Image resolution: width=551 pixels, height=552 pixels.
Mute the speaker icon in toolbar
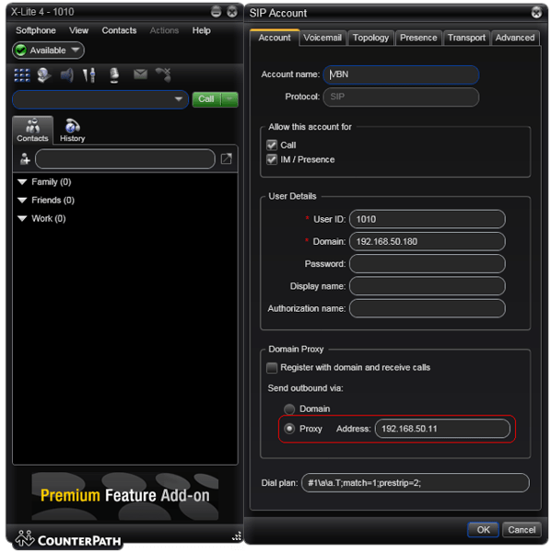click(x=66, y=75)
